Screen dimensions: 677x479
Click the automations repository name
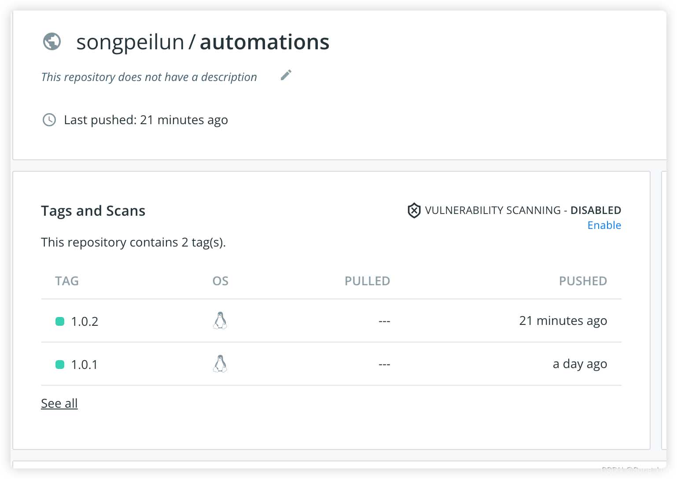[x=265, y=42]
